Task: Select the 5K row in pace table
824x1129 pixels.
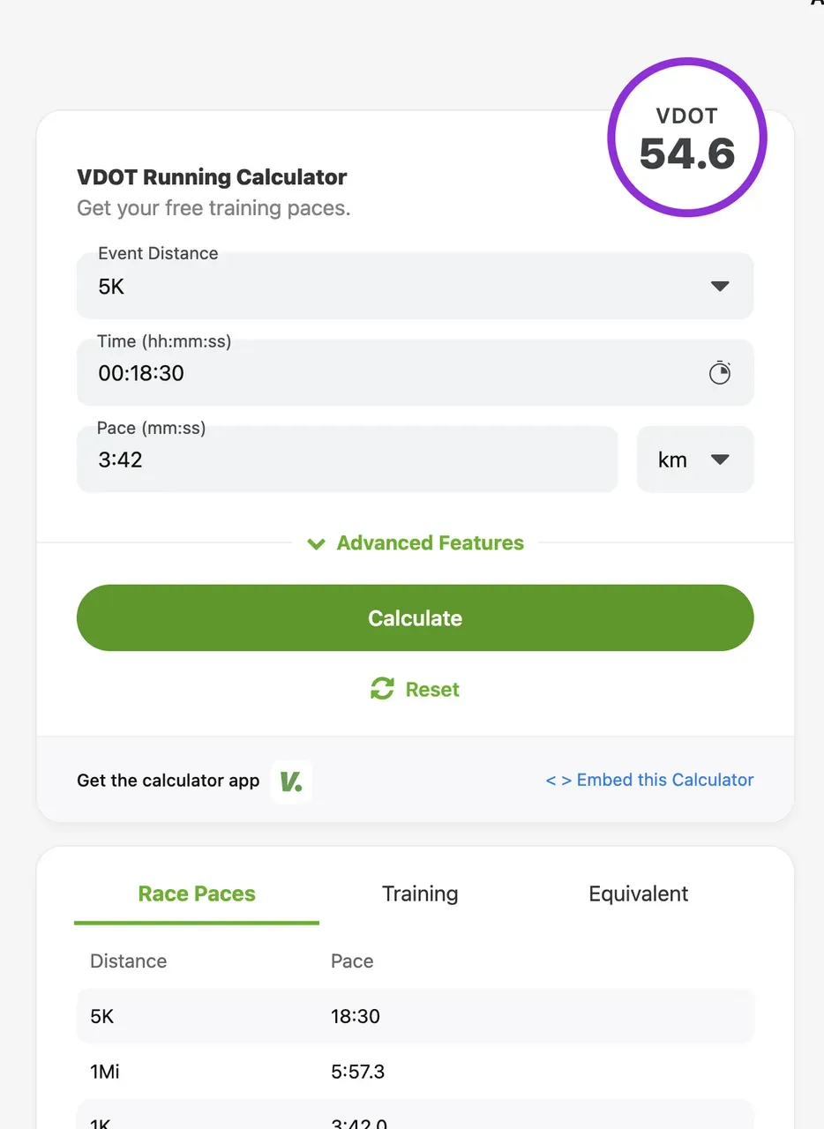Action: tap(415, 1016)
